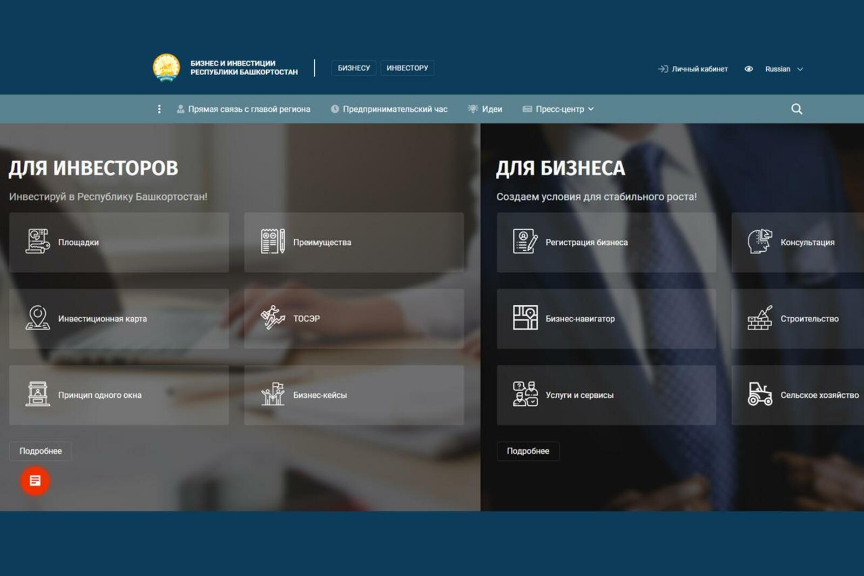Click text Инвестируй в Республику Башкортостан!

tap(108, 197)
